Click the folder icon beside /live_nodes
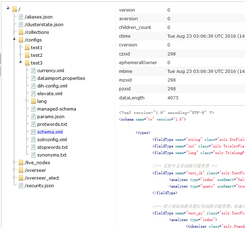This screenshot has width=245, height=228. coord(21,162)
